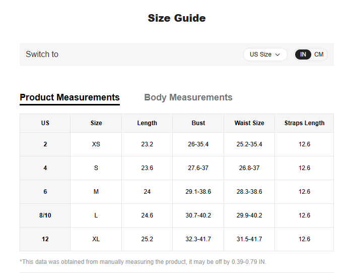Switch to the Body Measurements tab
The image size is (346, 273).
[188, 97]
